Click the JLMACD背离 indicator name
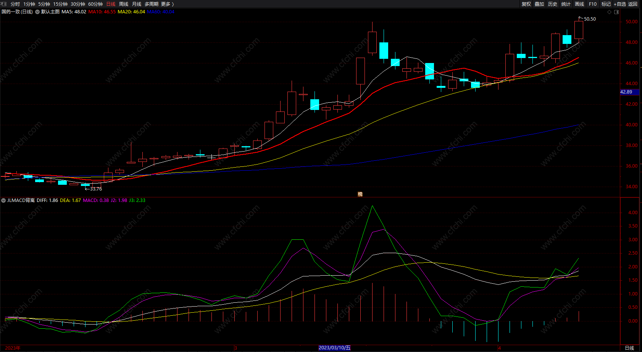Image resolution: width=642 pixels, height=352 pixels. (21, 200)
